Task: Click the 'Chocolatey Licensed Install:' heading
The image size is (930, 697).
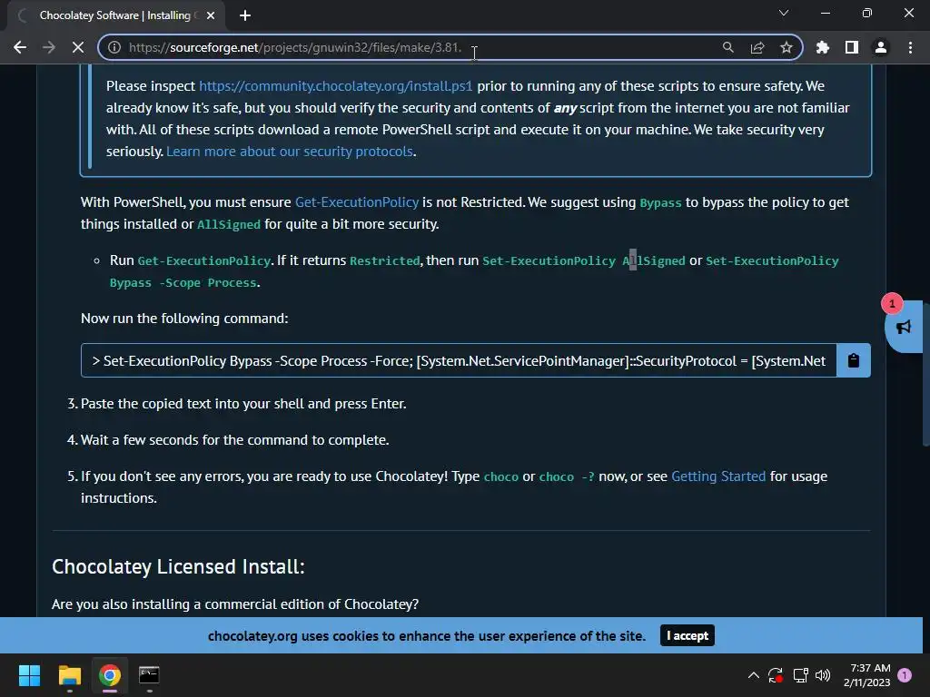Action: point(178,566)
